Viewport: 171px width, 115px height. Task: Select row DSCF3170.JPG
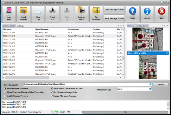[62, 33]
